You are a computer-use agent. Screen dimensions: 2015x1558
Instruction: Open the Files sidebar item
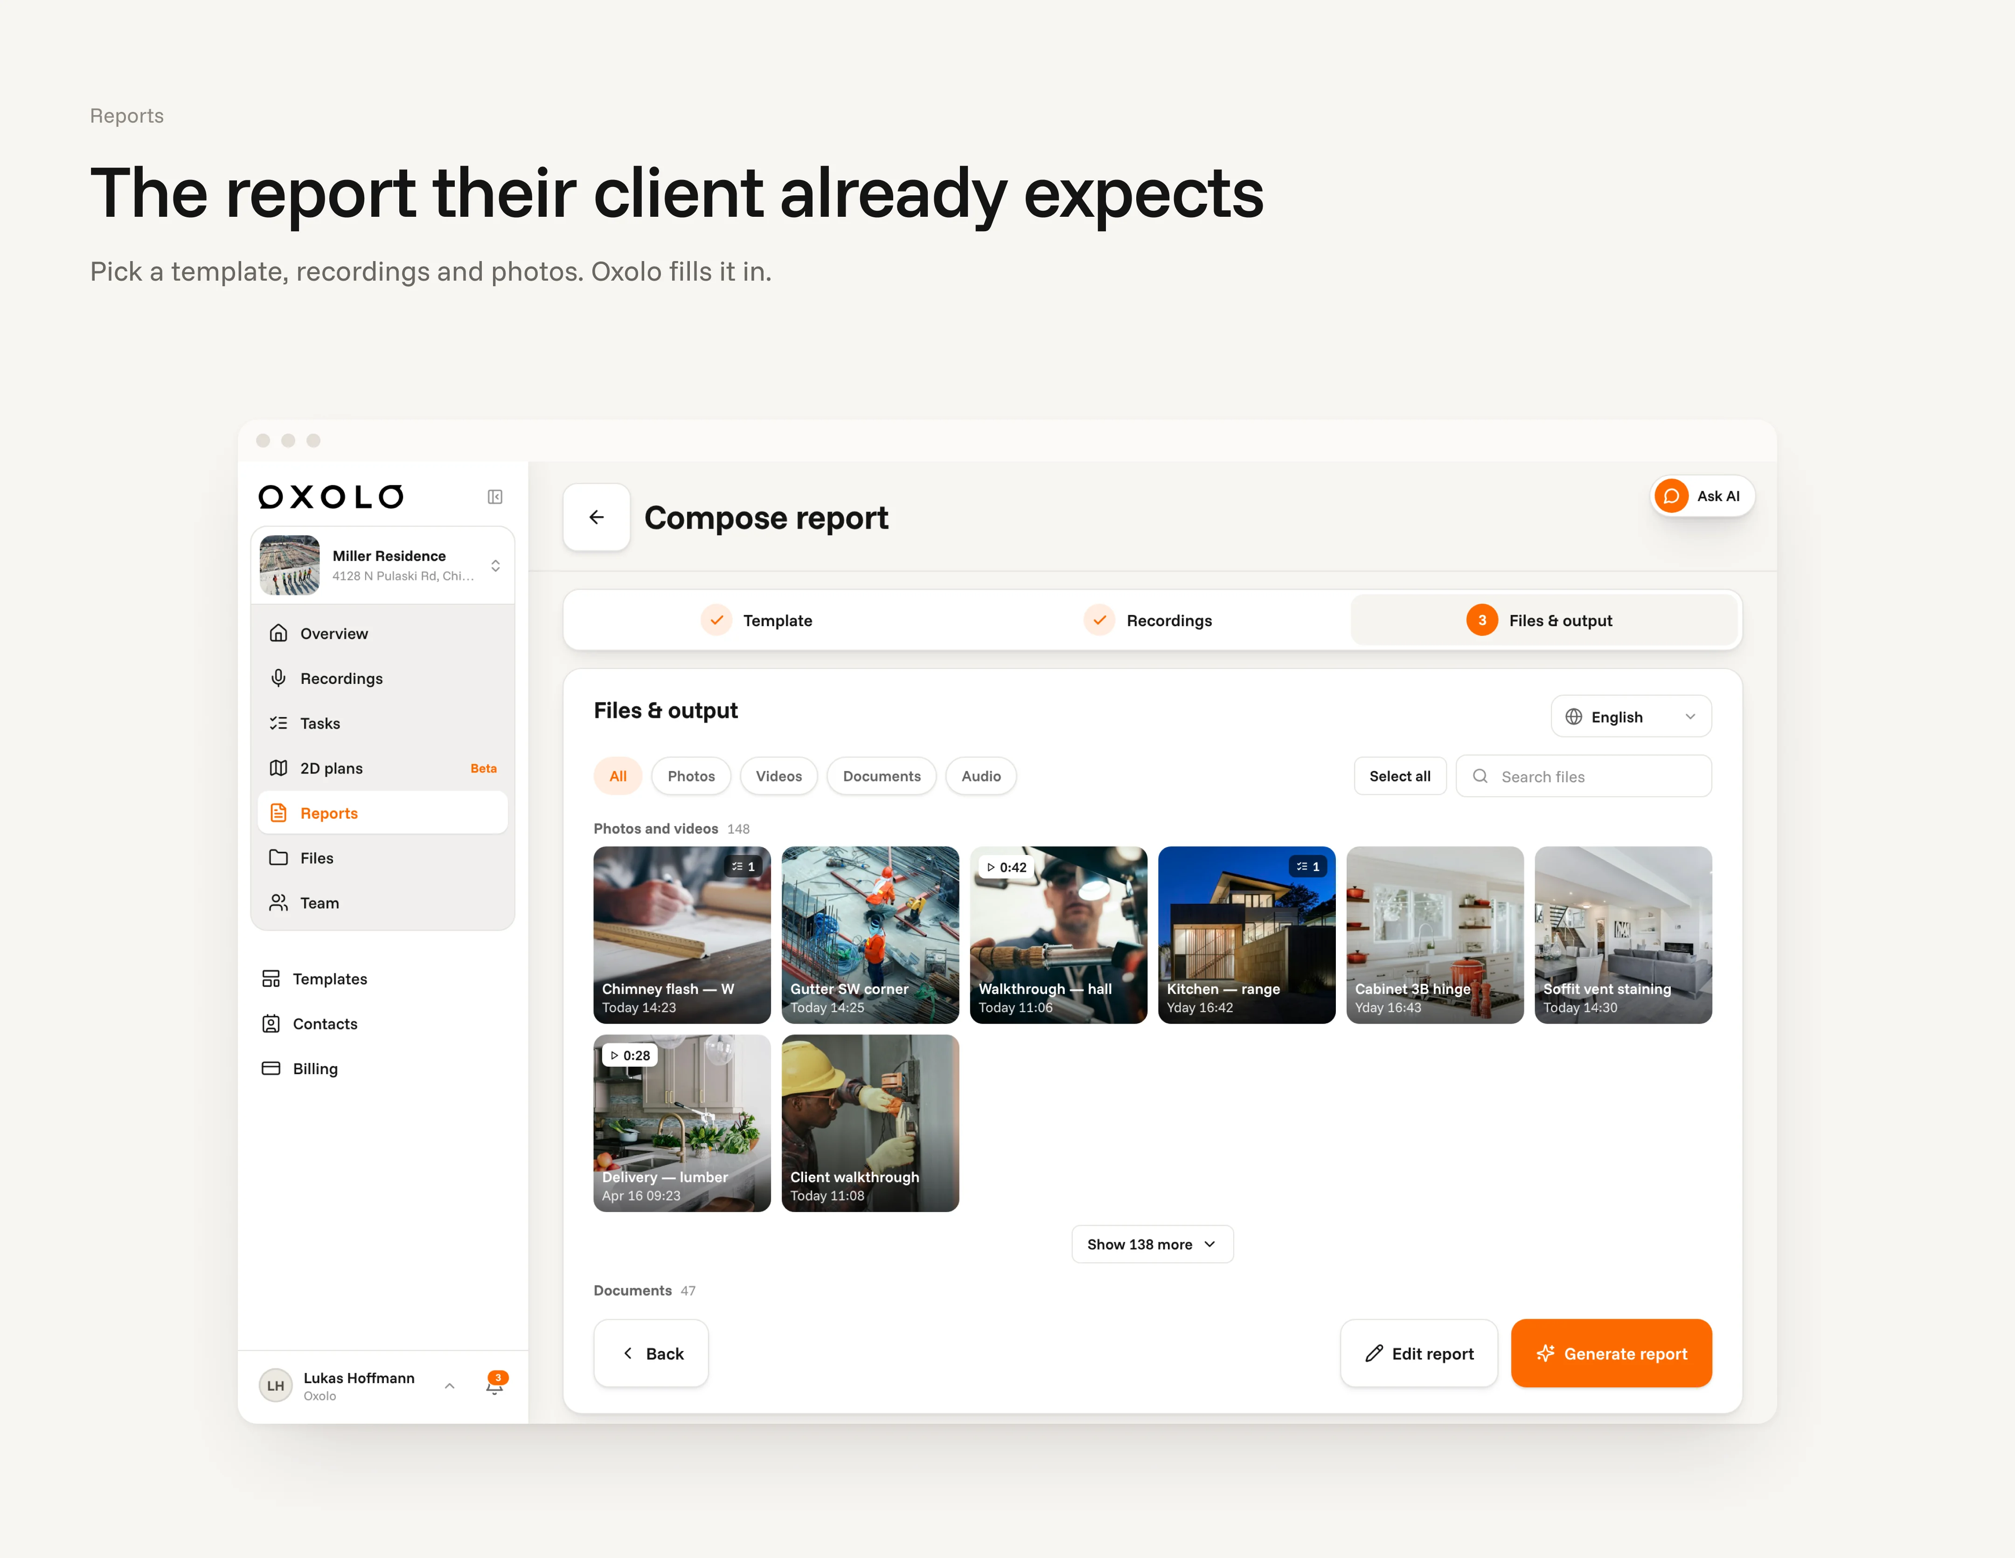(383, 858)
